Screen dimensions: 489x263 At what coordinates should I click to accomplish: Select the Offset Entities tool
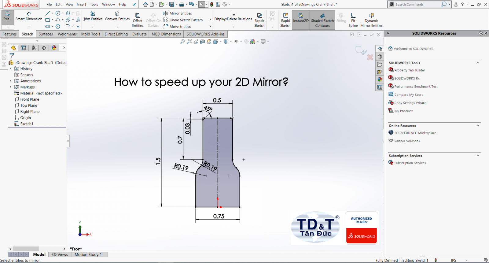point(138,20)
